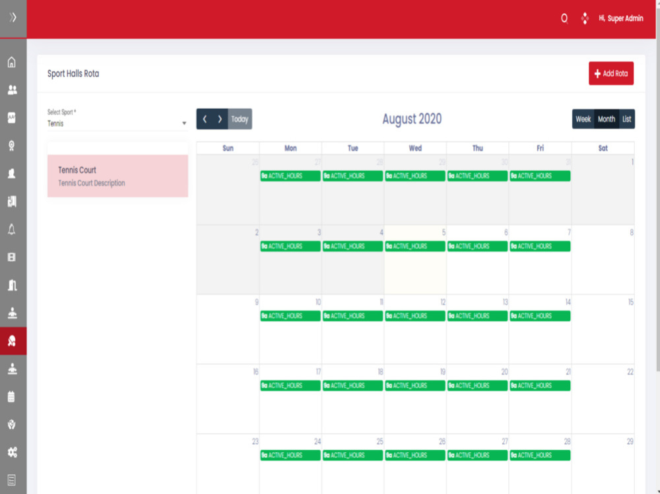Advance to next month with right chevron
Image resolution: width=660 pixels, height=494 pixels.
point(220,119)
